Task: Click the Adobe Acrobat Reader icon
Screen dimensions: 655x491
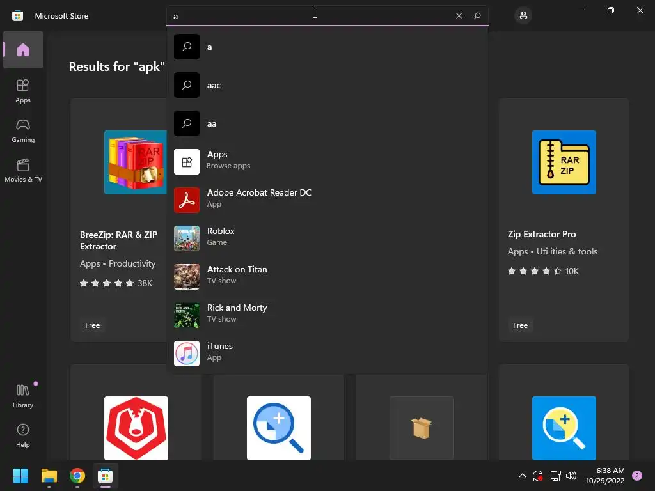Action: click(187, 200)
